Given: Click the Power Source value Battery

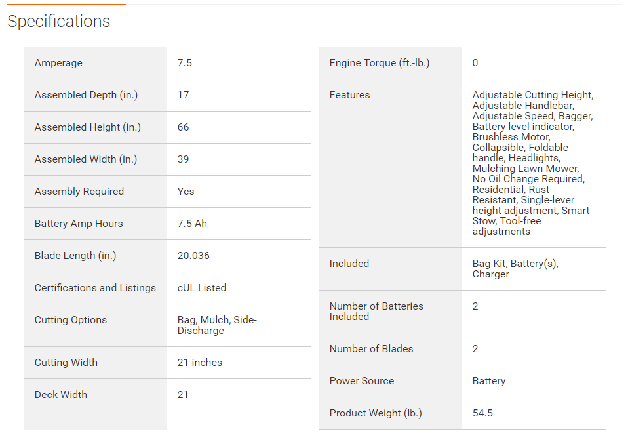Looking at the screenshot, I should pyautogui.click(x=488, y=381).
